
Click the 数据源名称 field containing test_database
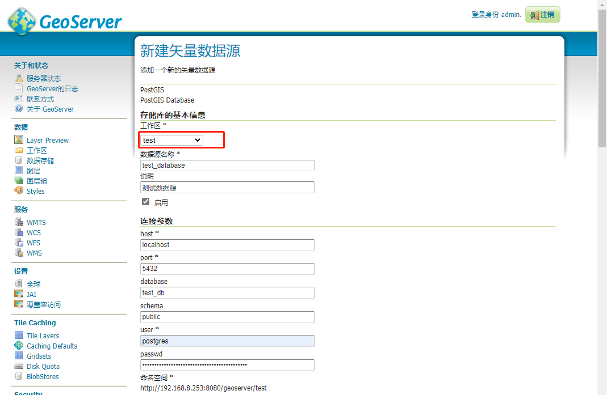pos(227,165)
